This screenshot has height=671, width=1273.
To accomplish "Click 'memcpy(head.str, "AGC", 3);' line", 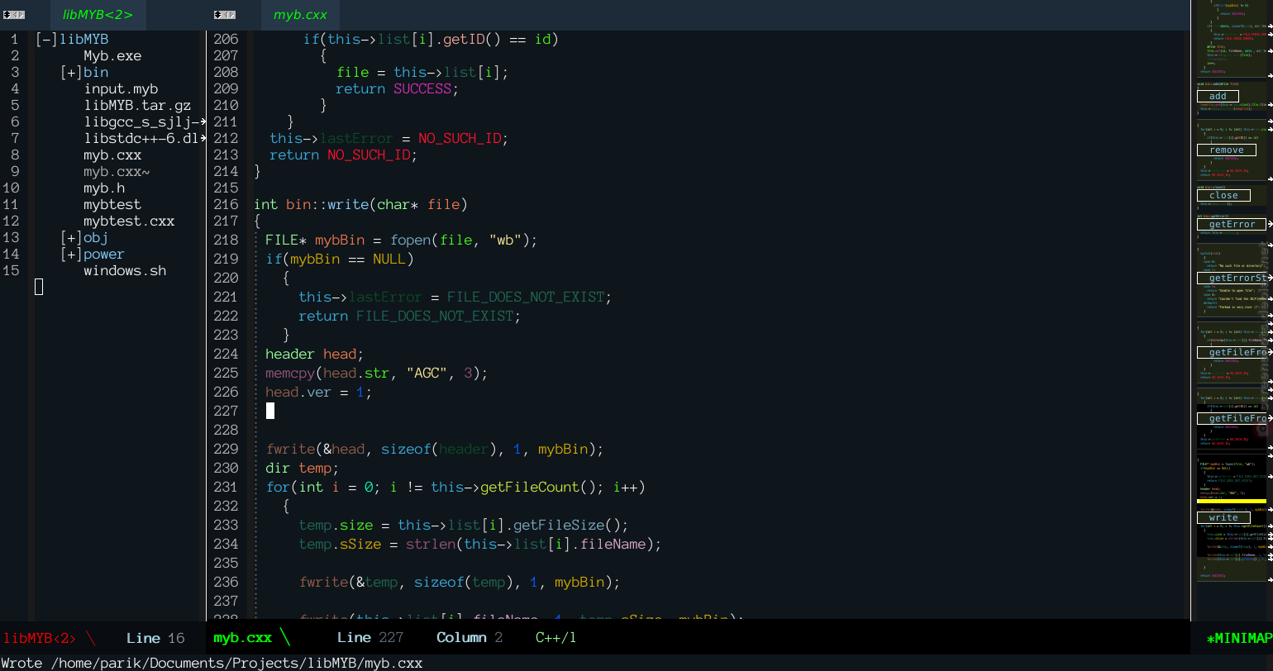I will tap(377, 373).
